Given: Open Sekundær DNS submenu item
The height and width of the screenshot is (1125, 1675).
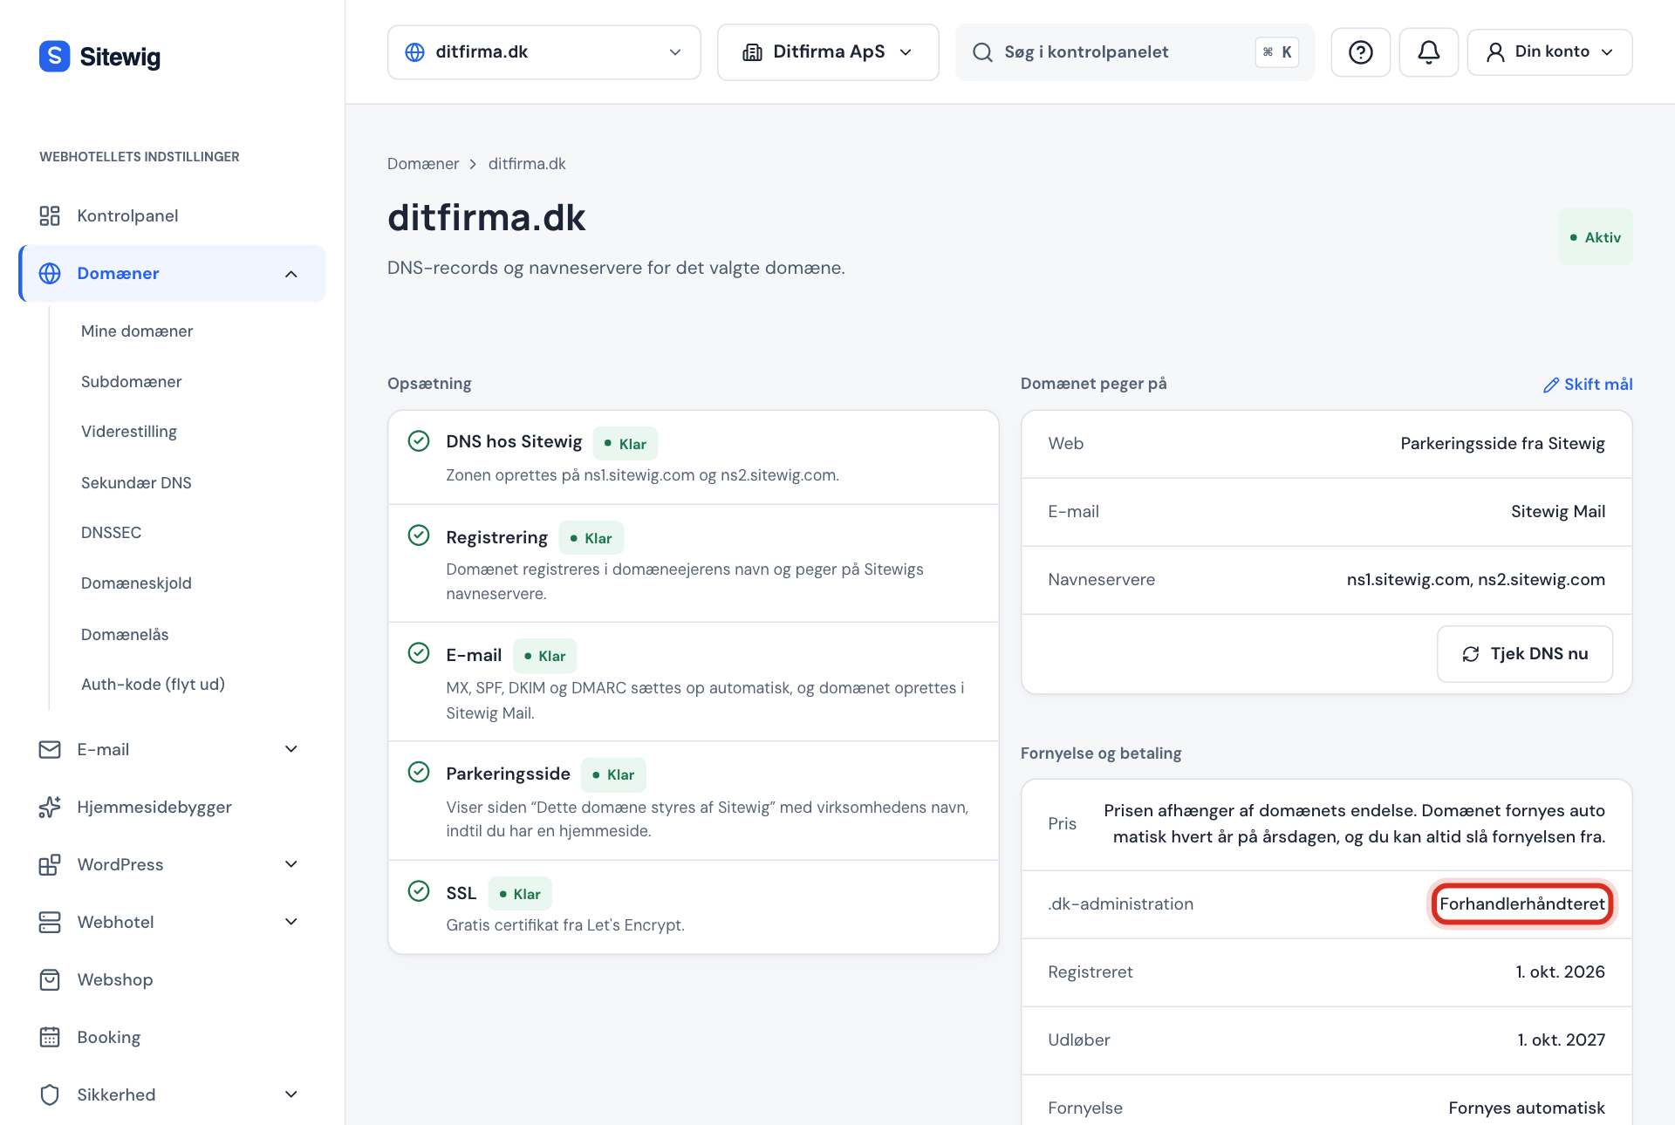Looking at the screenshot, I should [136, 482].
